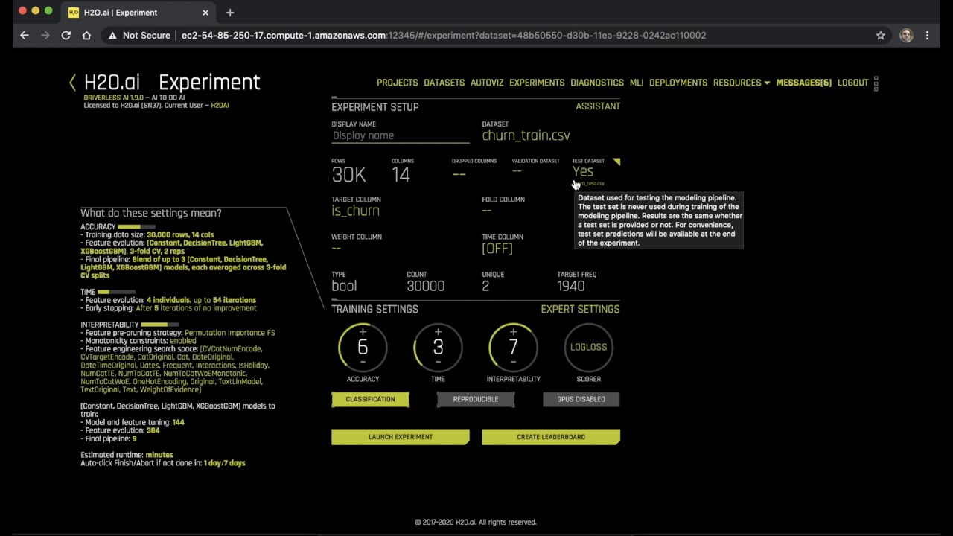Viewport: 953px width, 536px height.
Task: Open the DATASETS page
Action: (444, 83)
